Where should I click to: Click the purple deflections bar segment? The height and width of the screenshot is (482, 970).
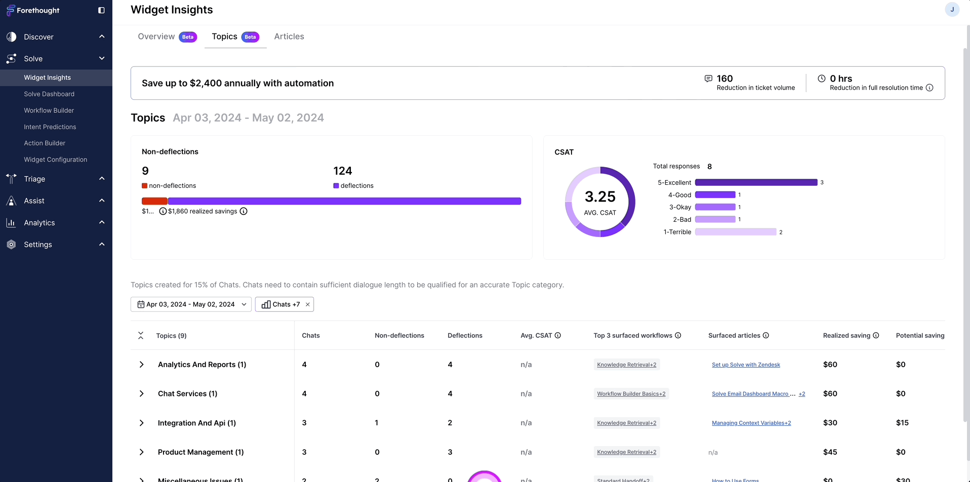pyautogui.click(x=344, y=201)
